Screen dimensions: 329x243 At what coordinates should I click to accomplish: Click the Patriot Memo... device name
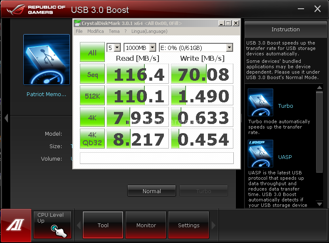46,94
